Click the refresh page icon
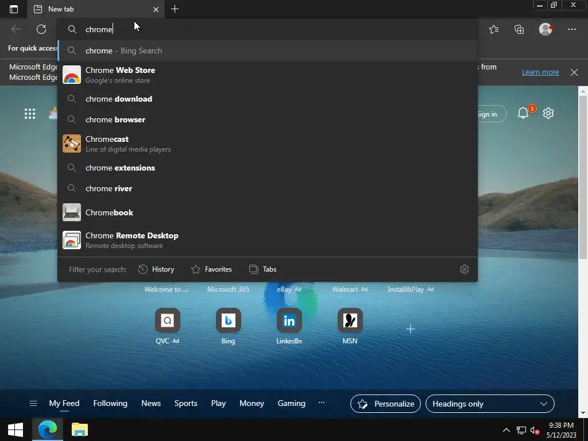This screenshot has width=588, height=441. pos(41,29)
